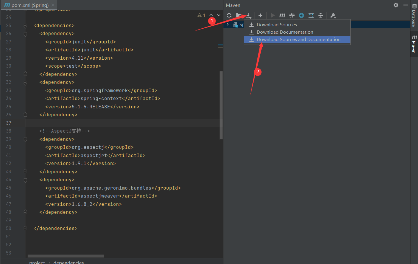Click org.apache.geronimo.bundles groupId line
The width and height of the screenshot is (418, 264).
coord(113,188)
